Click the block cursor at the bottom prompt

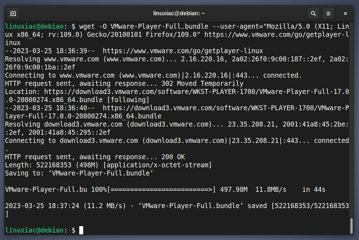pos(81,230)
